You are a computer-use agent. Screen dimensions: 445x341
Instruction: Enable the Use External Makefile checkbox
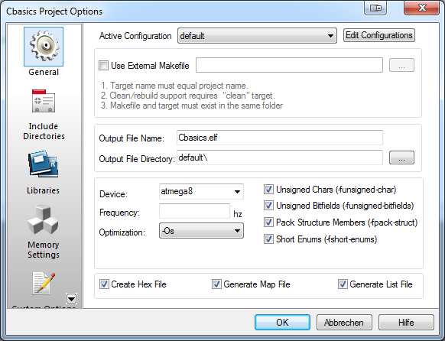(x=103, y=66)
